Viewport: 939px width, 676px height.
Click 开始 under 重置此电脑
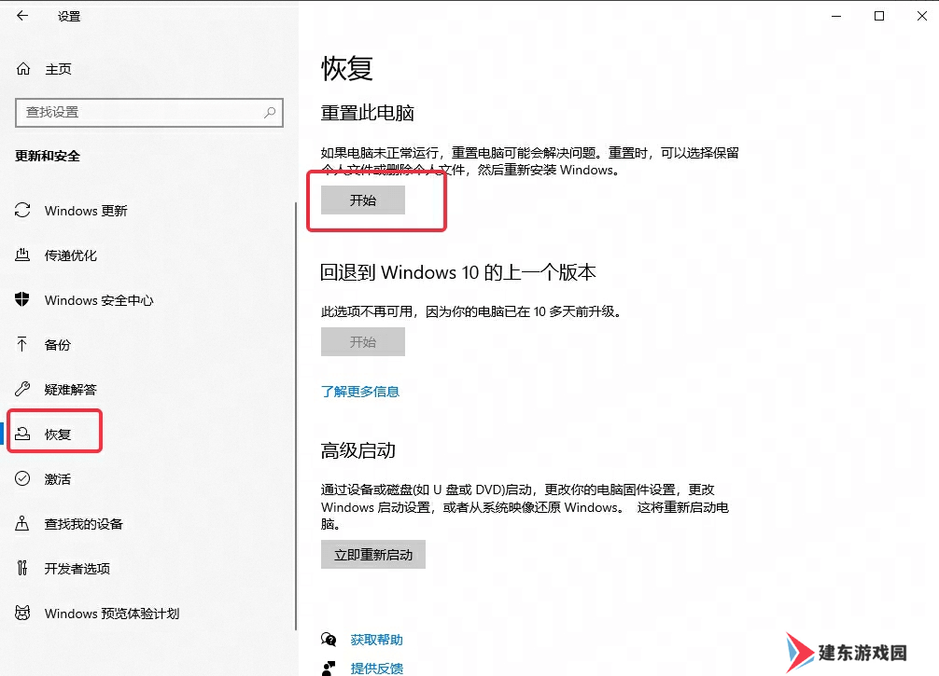363,200
